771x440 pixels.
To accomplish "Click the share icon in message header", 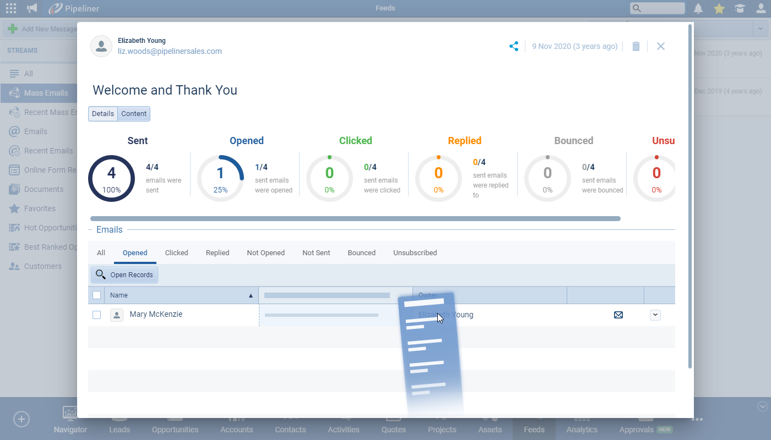I will [x=514, y=46].
